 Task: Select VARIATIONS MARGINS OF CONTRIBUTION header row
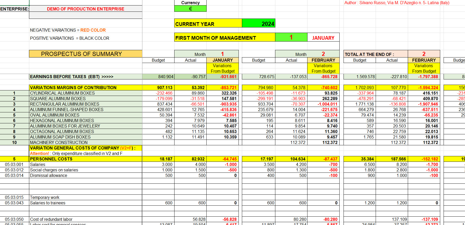point(85,88)
